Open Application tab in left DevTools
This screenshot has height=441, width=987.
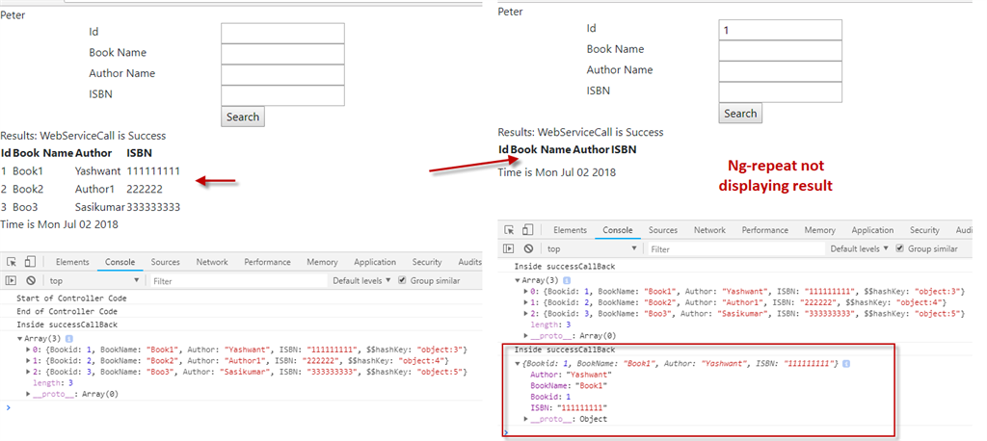click(x=375, y=262)
